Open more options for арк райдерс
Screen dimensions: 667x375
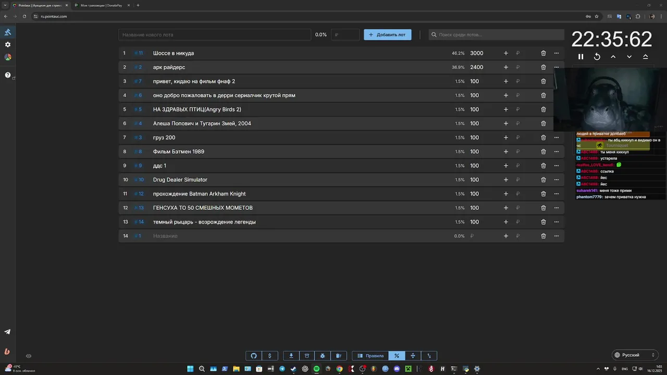tap(557, 67)
